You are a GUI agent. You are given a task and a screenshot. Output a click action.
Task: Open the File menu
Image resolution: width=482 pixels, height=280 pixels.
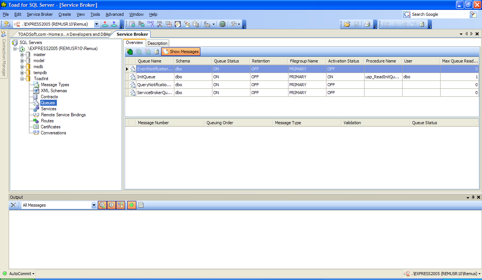(6, 14)
